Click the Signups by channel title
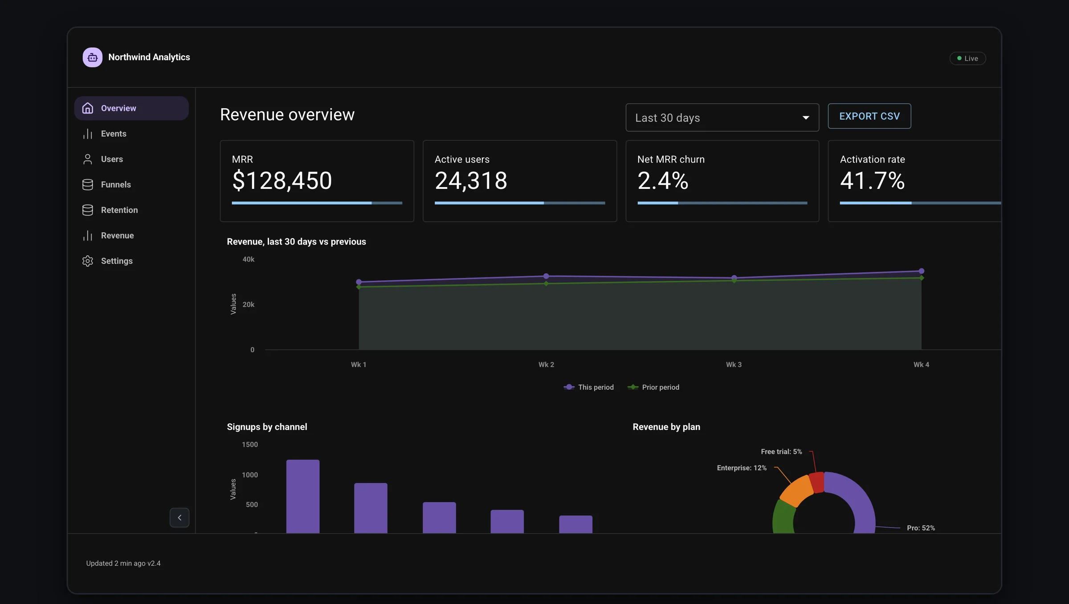 pyautogui.click(x=267, y=427)
